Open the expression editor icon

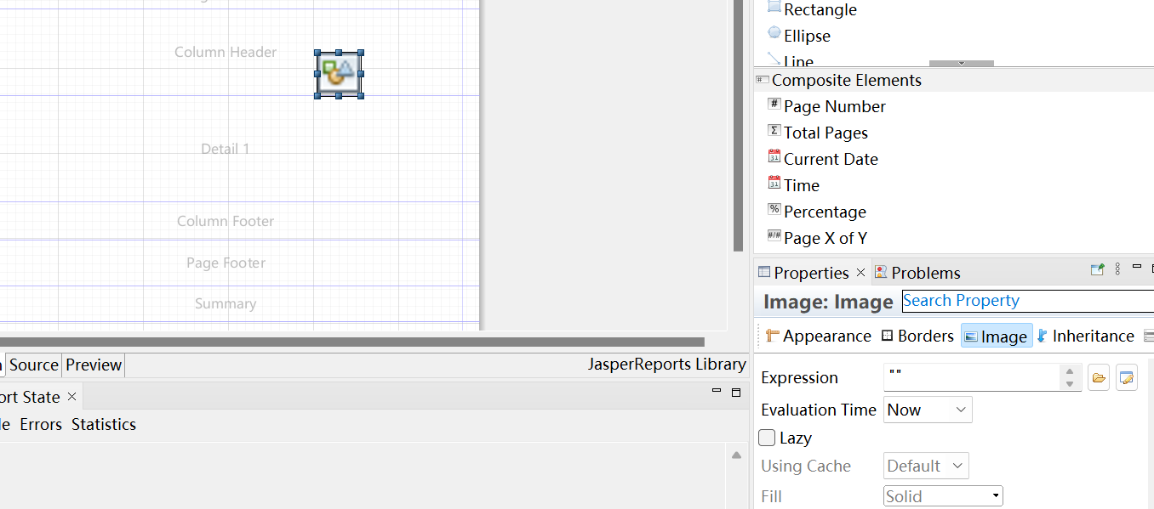click(1127, 377)
